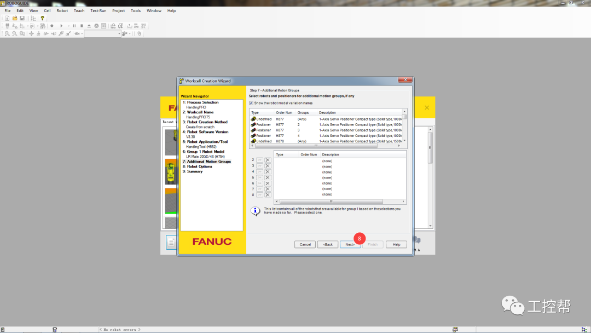Select Positioner H877 row with Groups 2
Viewport: 591px width, 333px height.
[x=326, y=124]
